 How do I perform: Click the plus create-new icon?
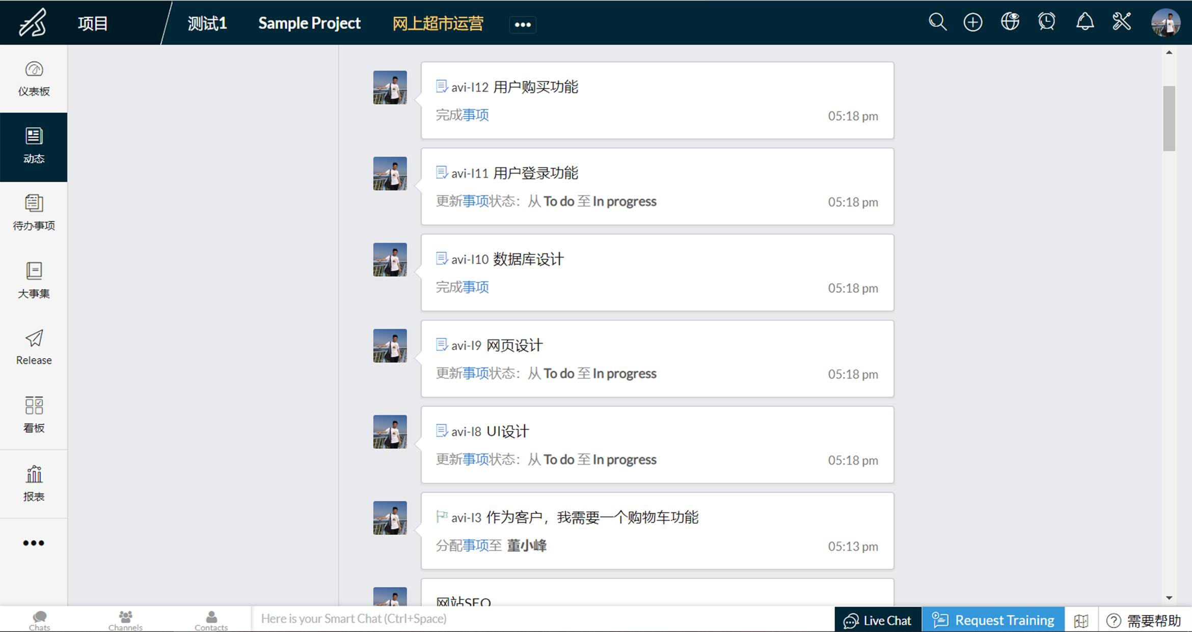click(x=973, y=22)
